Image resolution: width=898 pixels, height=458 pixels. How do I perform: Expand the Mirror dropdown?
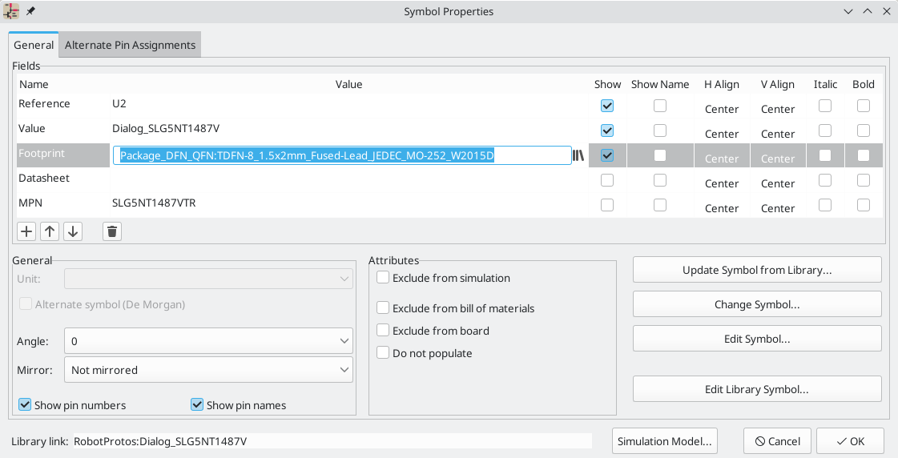[x=208, y=370]
